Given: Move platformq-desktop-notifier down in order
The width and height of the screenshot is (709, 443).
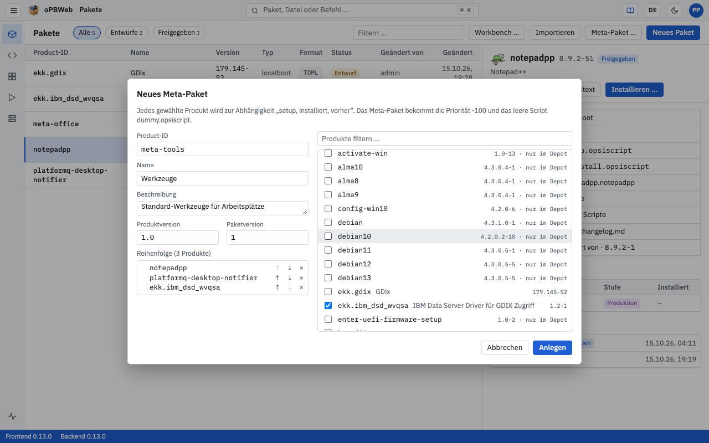Looking at the screenshot, I should 290,278.
